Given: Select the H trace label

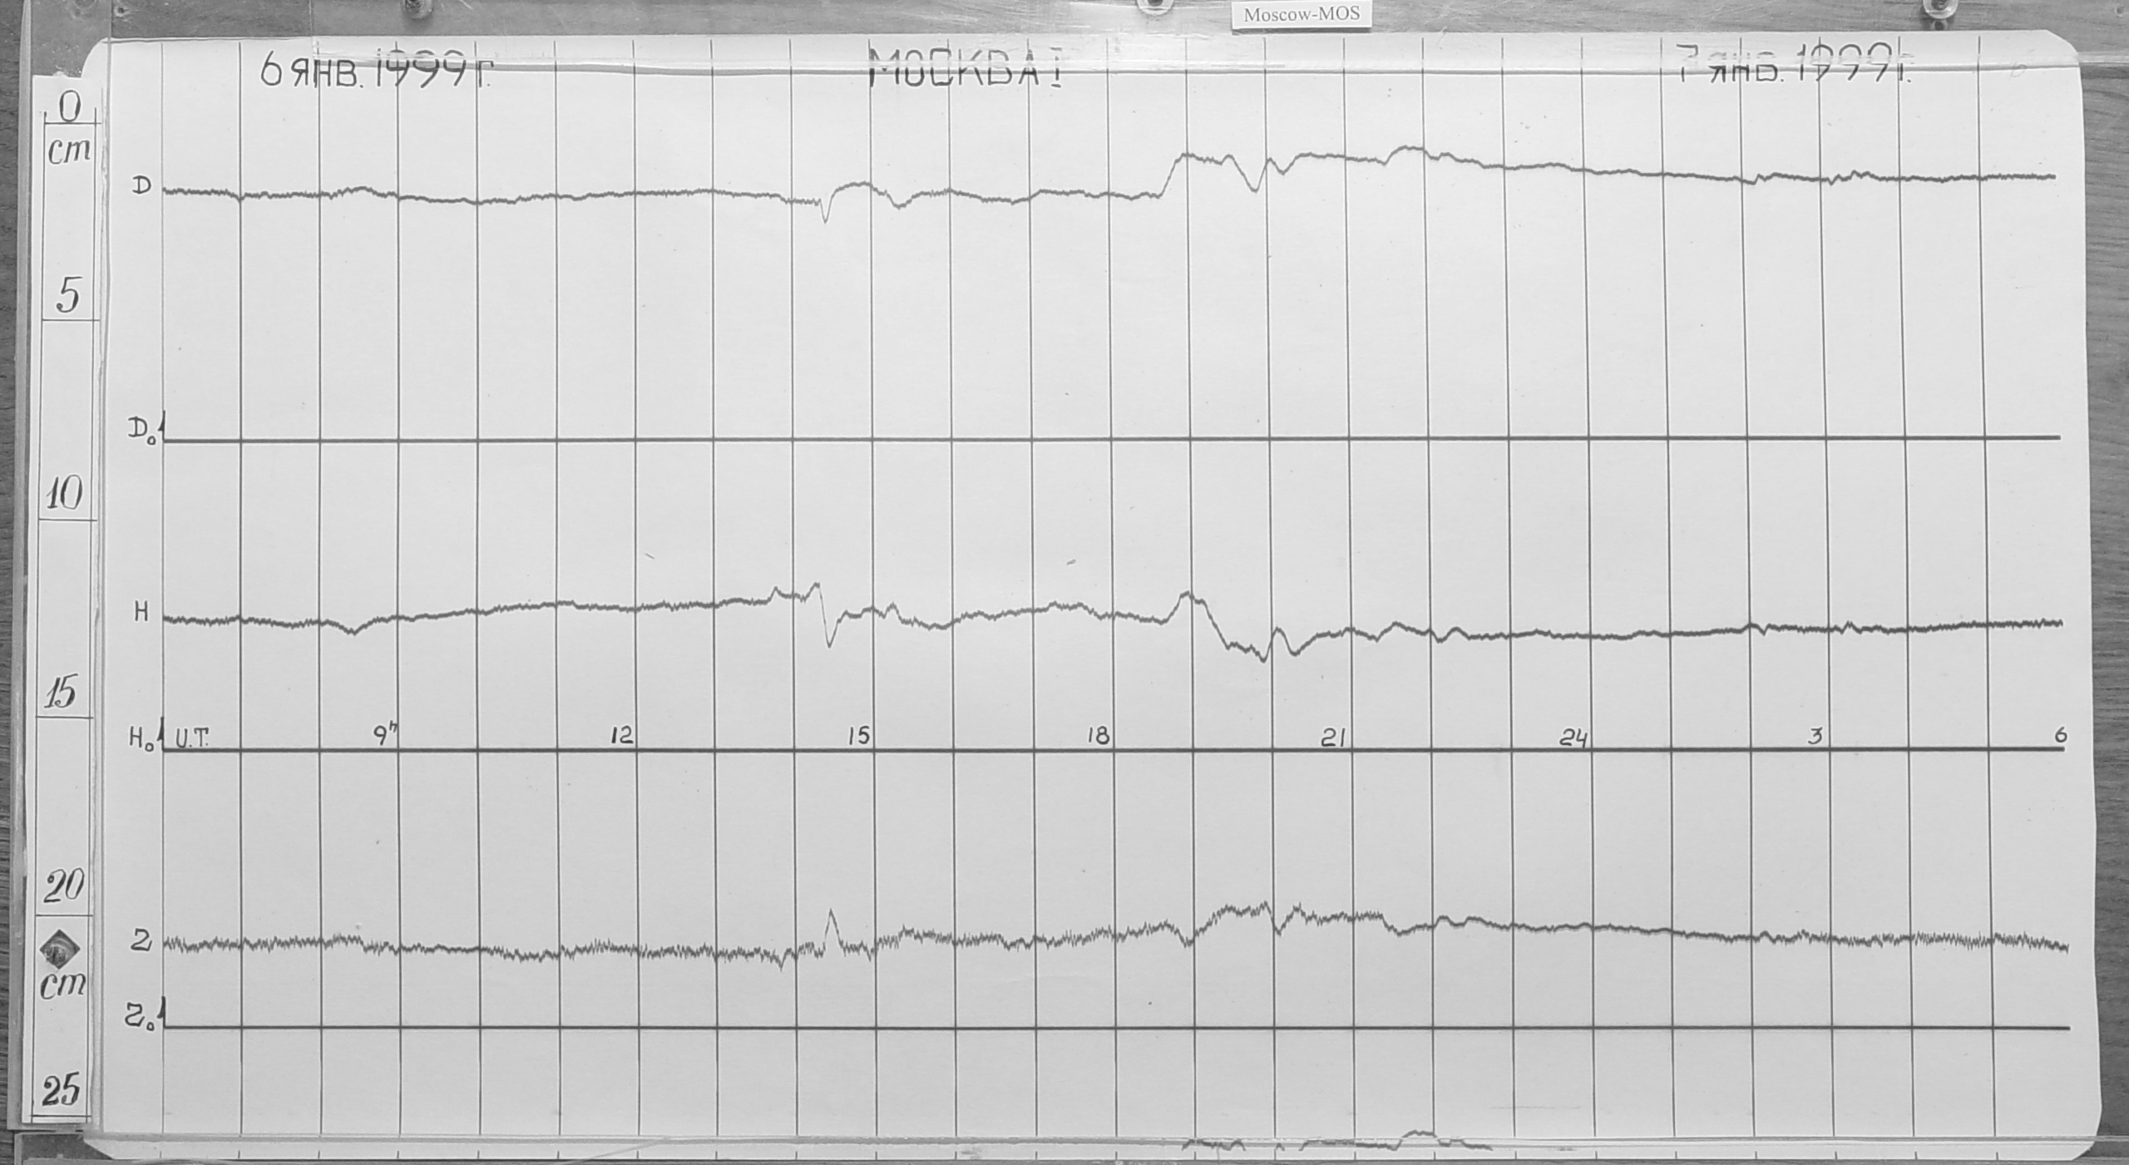Looking at the screenshot, I should tap(141, 615).
